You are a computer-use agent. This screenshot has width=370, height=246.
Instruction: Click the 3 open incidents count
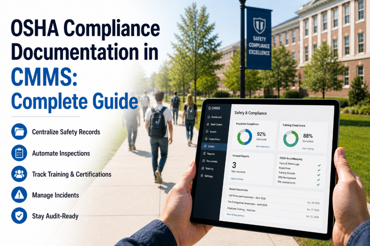(234, 165)
